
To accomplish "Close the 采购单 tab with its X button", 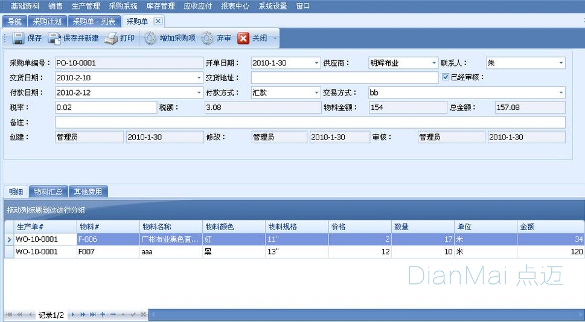I will pos(158,21).
